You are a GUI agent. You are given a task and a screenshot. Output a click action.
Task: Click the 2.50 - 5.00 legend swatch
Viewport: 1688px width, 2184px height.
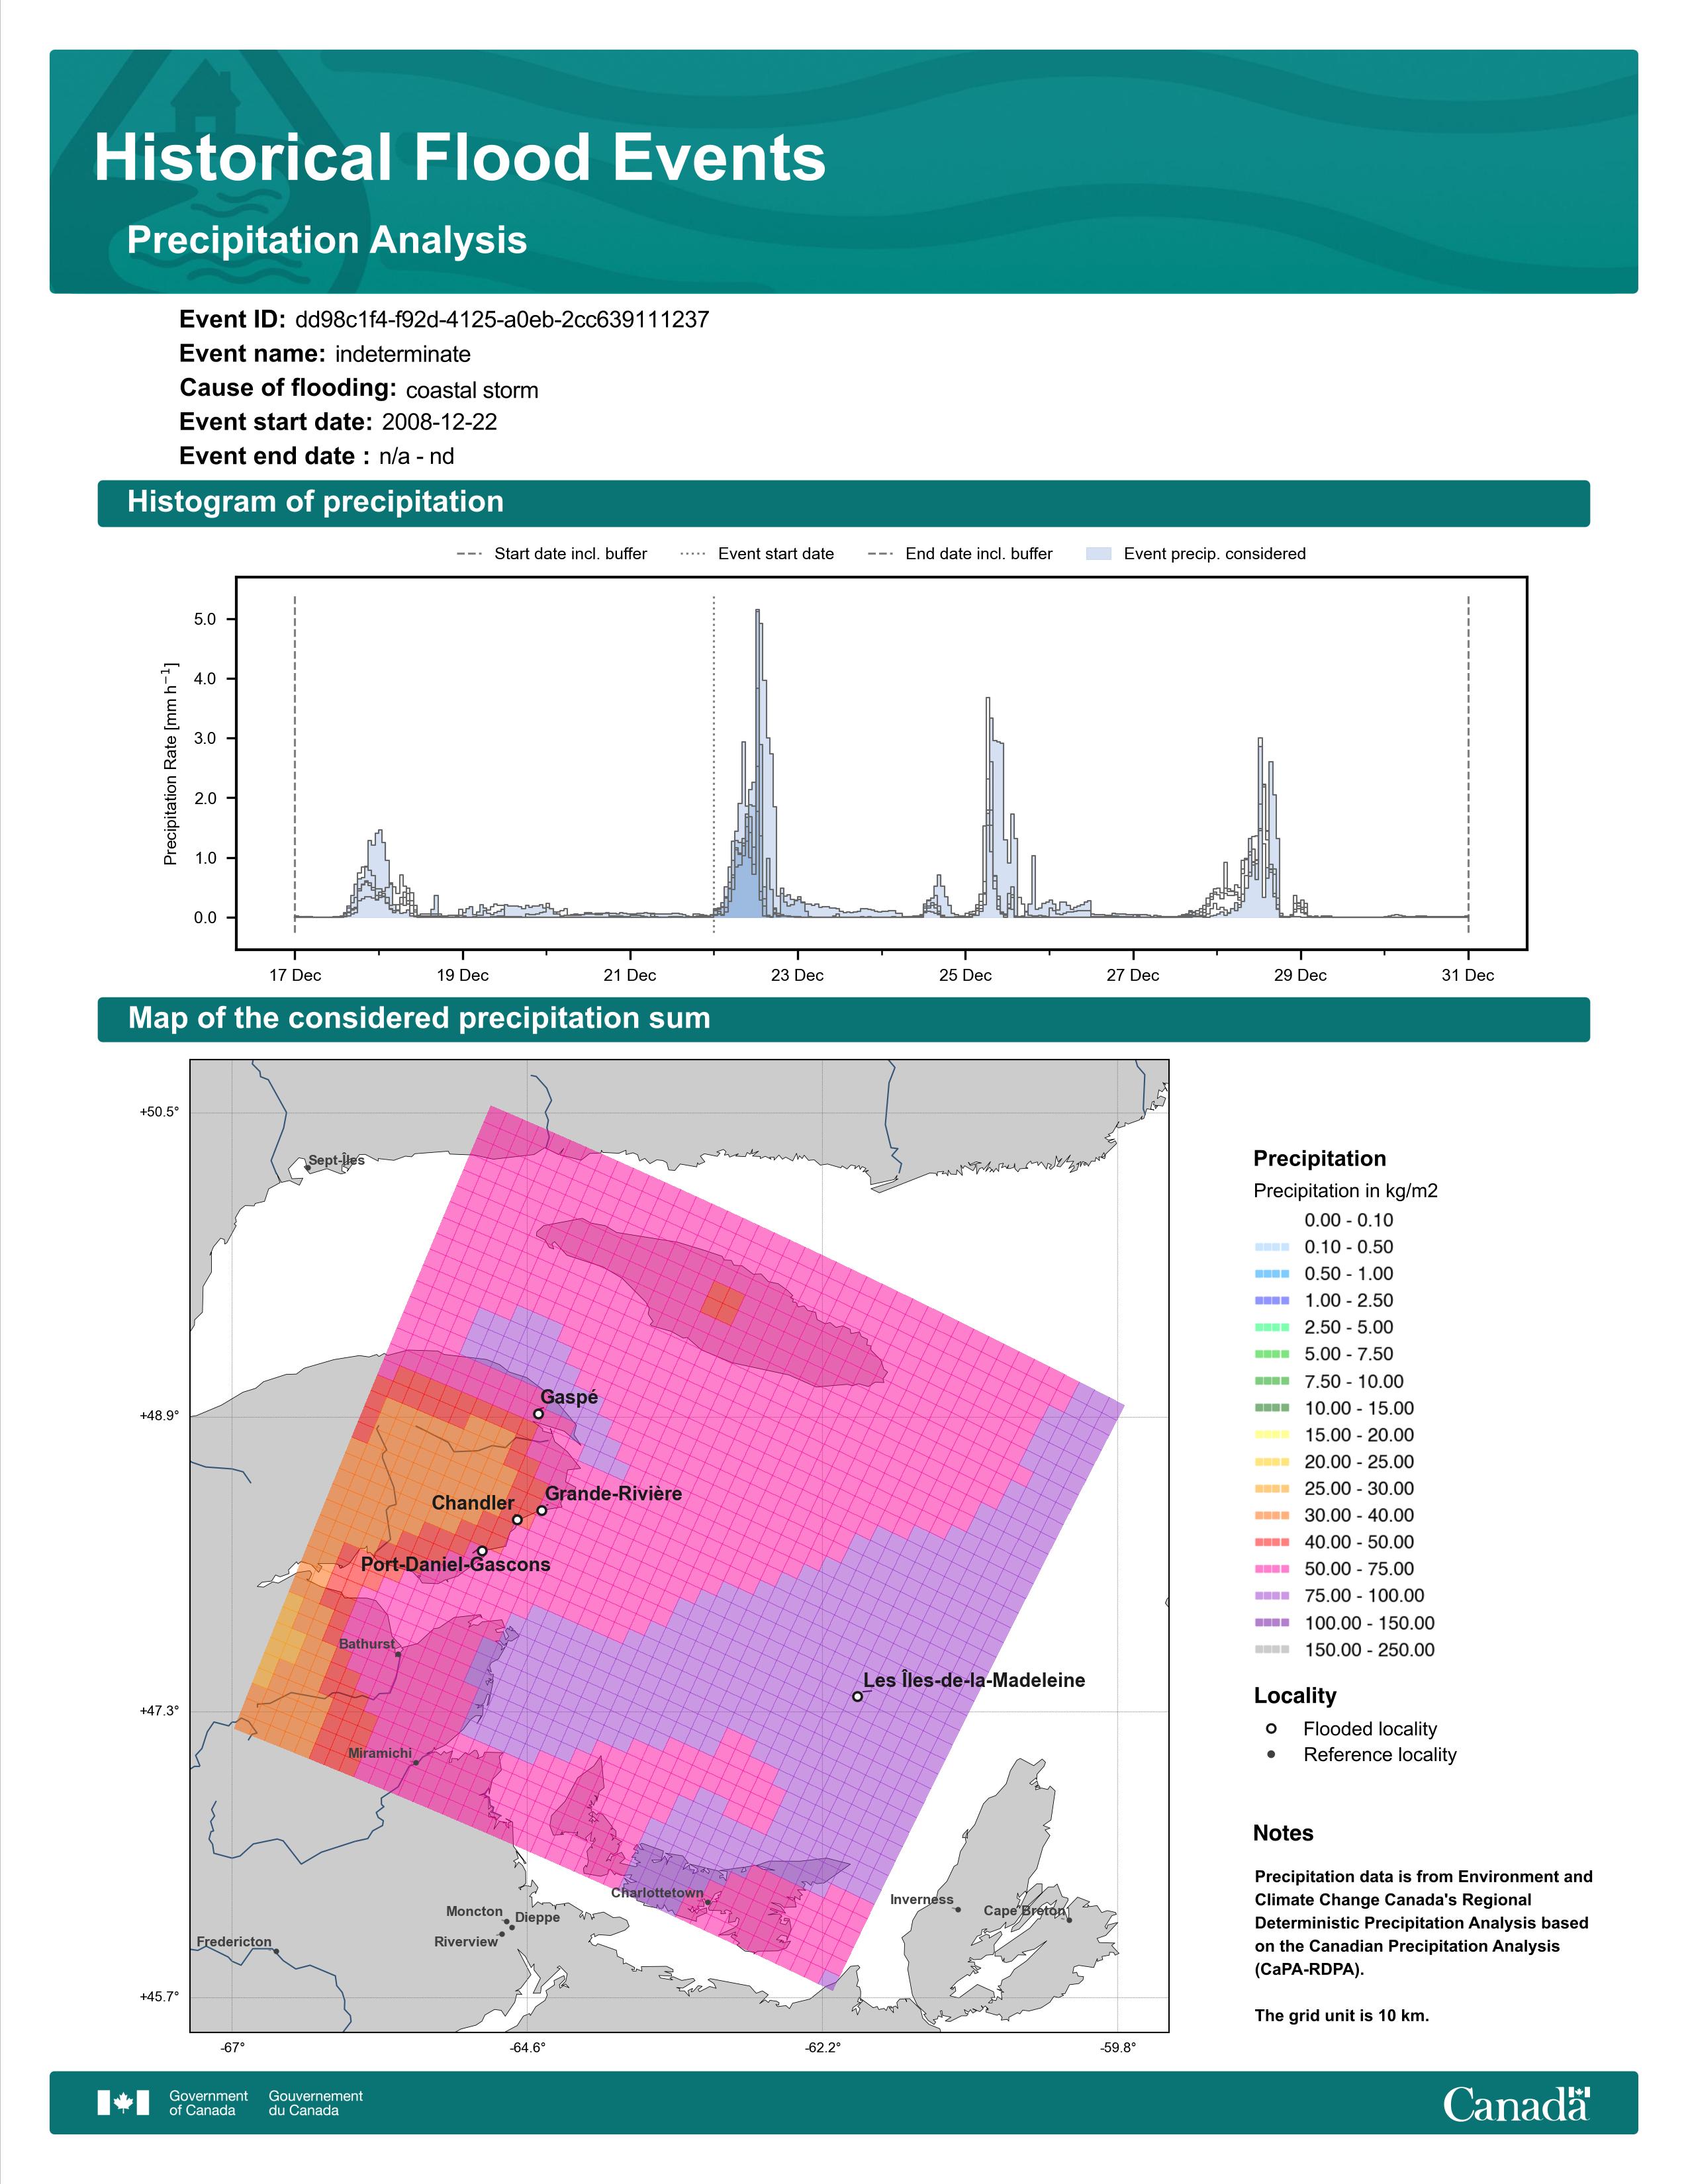click(x=1272, y=1328)
